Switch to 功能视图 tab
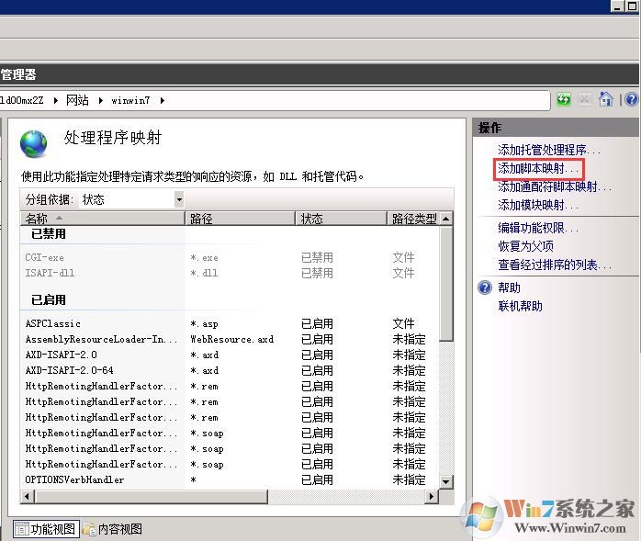The image size is (641, 541). click(46, 529)
